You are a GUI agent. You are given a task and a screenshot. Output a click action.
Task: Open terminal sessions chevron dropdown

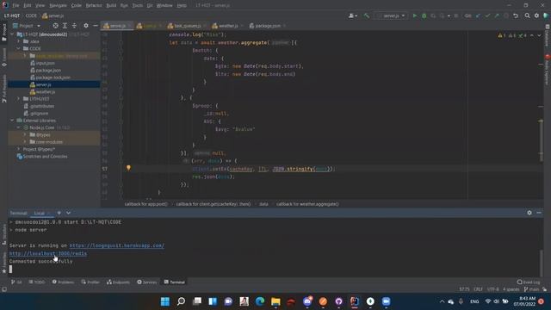pyautogui.click(x=68, y=213)
